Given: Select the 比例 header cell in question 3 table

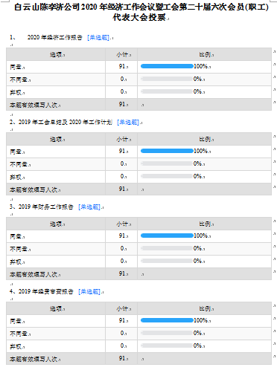Looking at the screenshot, I should (x=204, y=224).
